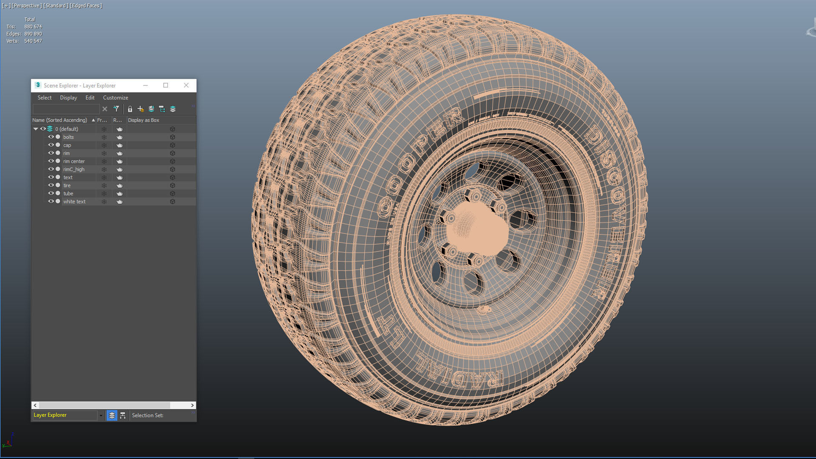Open the [Edged Faces] viewport display menu
Viewport: 816px width, 459px height.
(x=86, y=6)
